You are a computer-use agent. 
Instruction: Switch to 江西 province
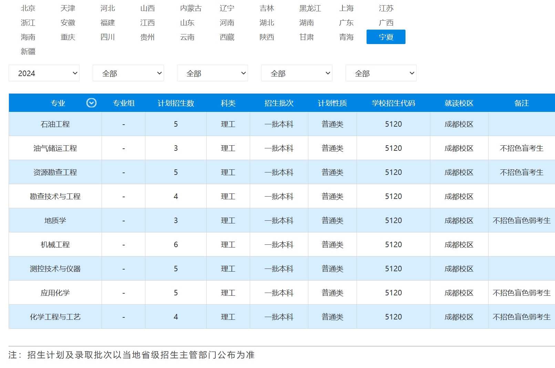147,23
